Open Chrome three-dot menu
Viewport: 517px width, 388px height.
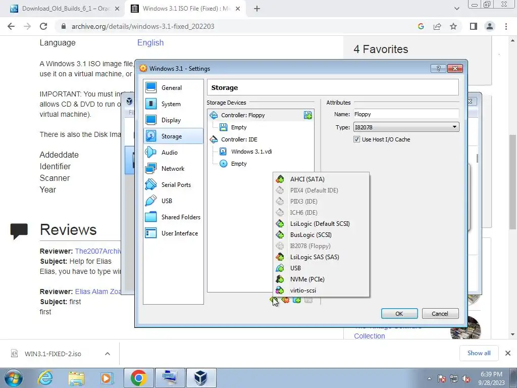click(x=506, y=26)
